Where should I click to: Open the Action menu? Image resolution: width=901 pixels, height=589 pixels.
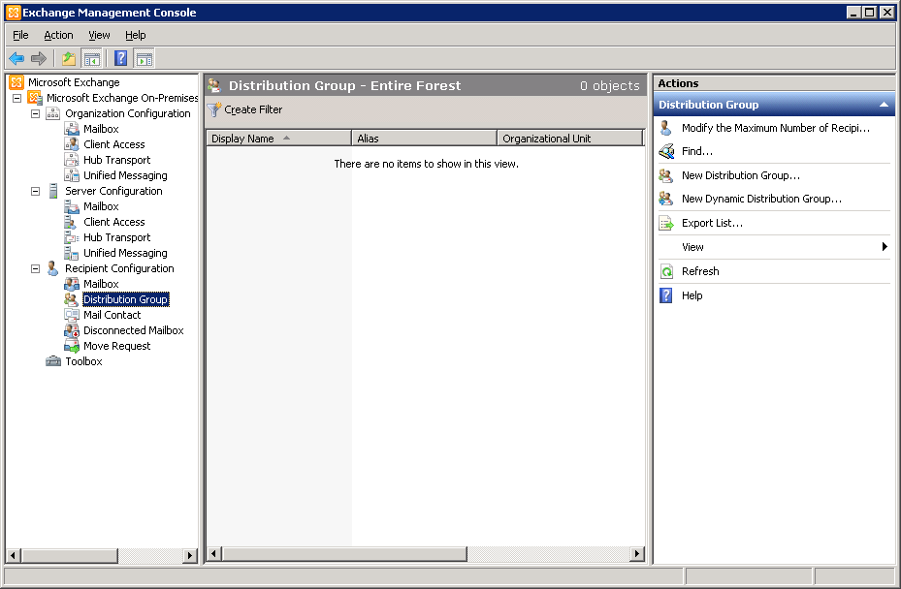coord(58,35)
